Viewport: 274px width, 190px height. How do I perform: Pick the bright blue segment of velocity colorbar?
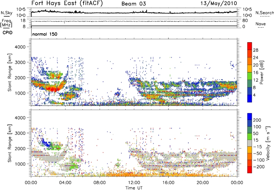pos(250,117)
